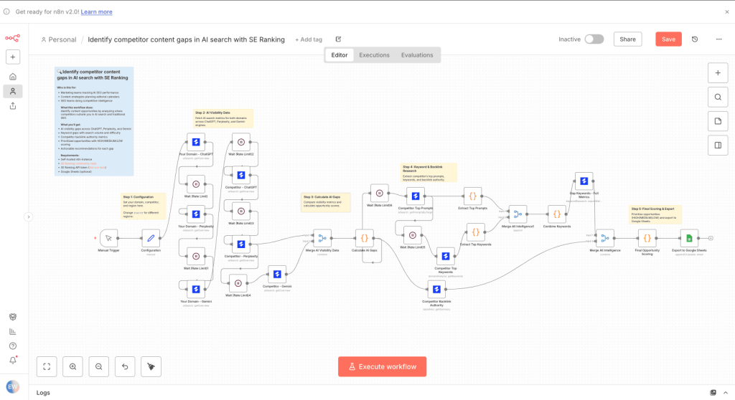
Task: Click the plus connector after Export to Google Sheets
Action: (711, 239)
